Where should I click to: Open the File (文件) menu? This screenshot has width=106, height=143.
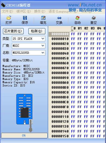point(8,11)
